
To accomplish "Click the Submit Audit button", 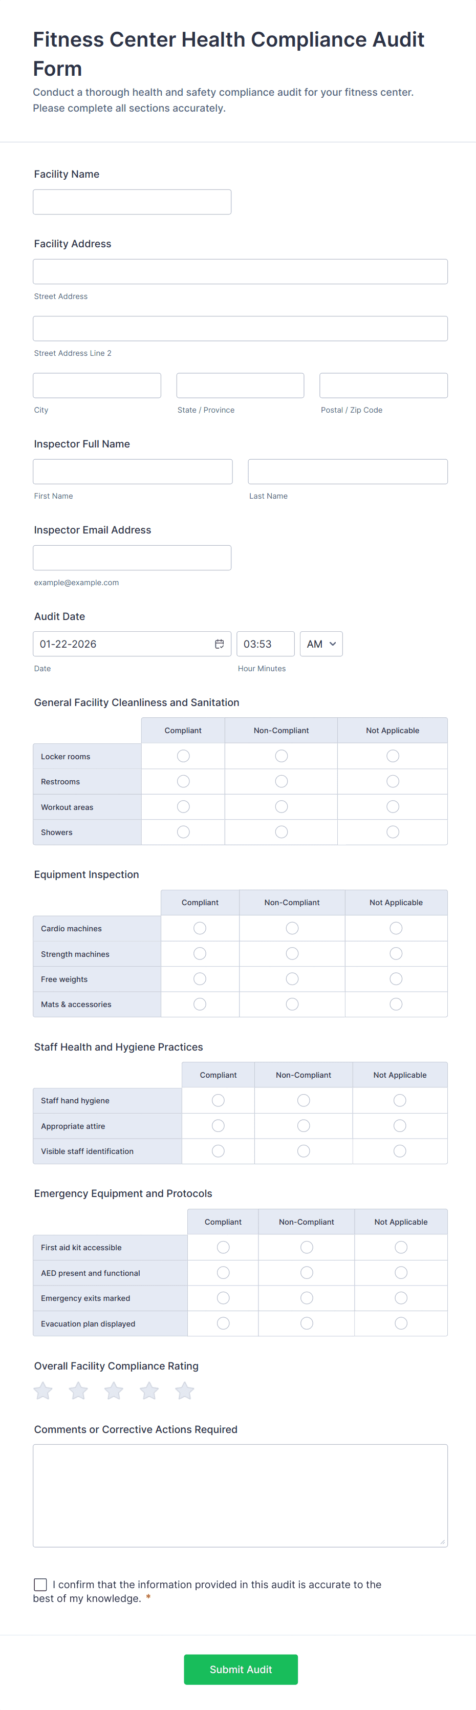I will tap(241, 1670).
